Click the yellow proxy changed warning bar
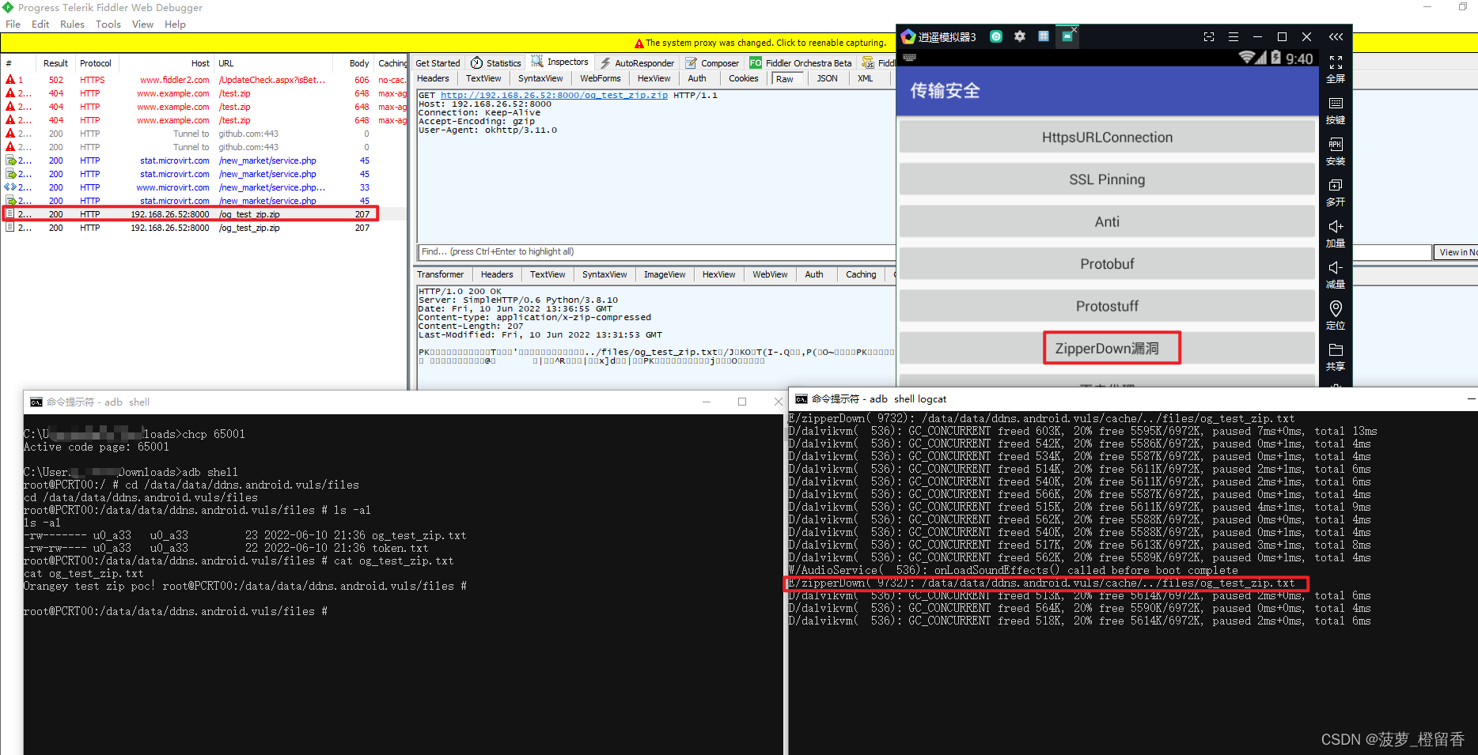 pos(760,43)
